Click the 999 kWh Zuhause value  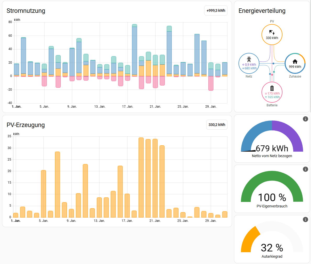coord(295,67)
